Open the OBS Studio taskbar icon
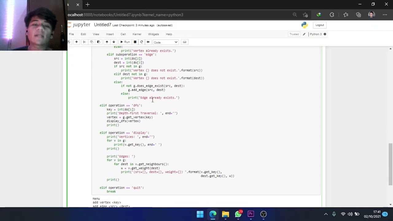Viewport: 393px width, 221px height. [x=263, y=214]
